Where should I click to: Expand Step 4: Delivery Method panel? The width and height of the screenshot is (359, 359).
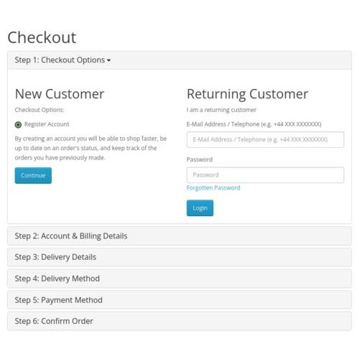[x=179, y=279]
